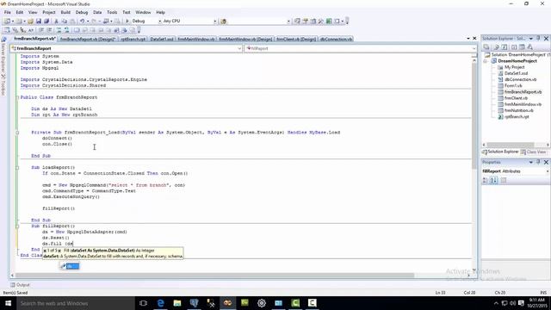Click Solution Explorer View Code icon

[x=513, y=46]
